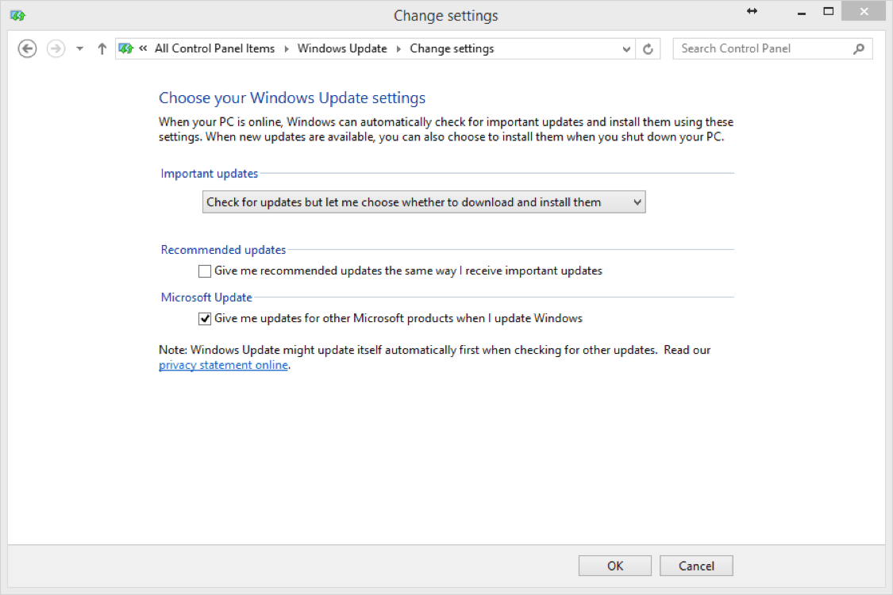Open address bar history dropdown
Image resolution: width=893 pixels, height=595 pixels.
626,49
